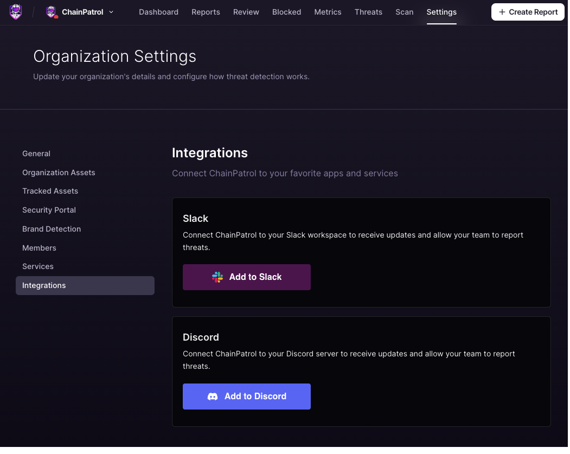Navigate to the Review page

pos(246,11)
